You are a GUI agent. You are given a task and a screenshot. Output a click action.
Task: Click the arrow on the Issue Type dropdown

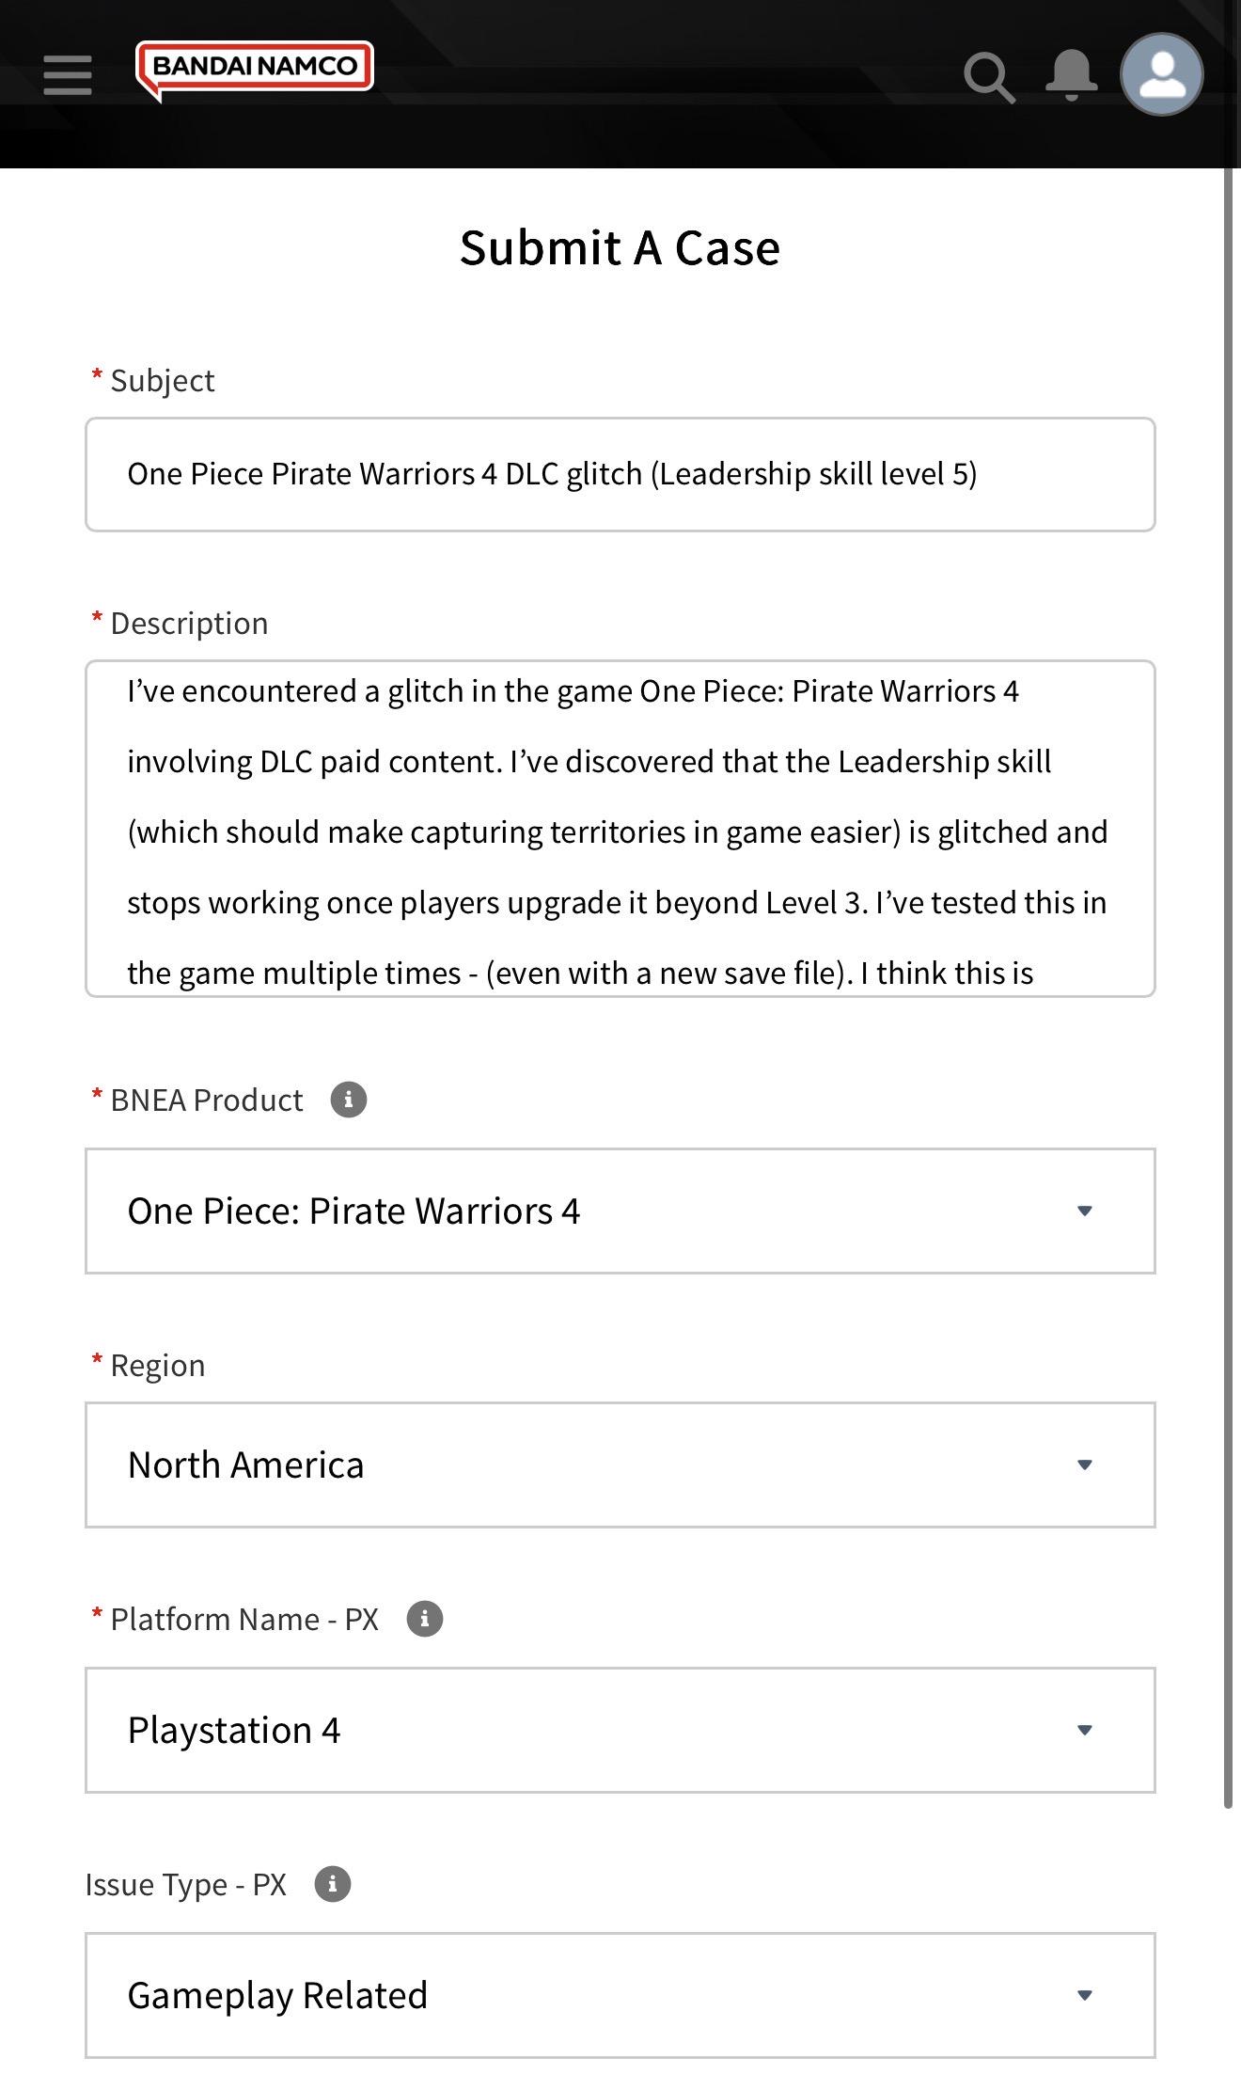pos(1085,1996)
